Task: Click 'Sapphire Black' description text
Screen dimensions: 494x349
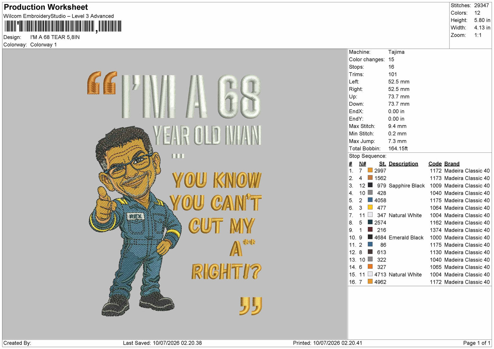Action: click(406, 186)
